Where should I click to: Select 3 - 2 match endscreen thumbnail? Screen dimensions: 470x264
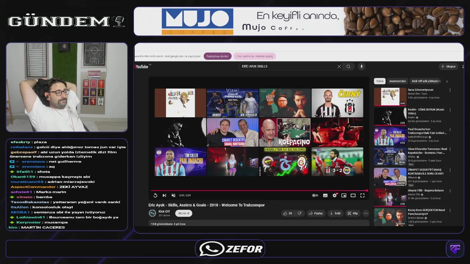337,161
